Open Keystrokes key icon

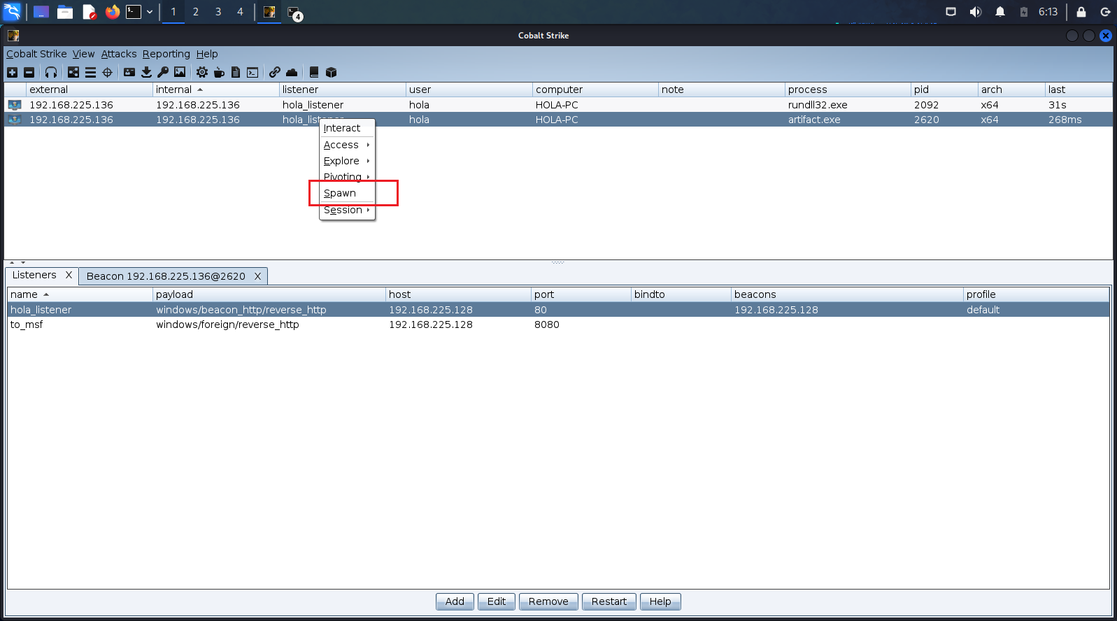point(163,72)
